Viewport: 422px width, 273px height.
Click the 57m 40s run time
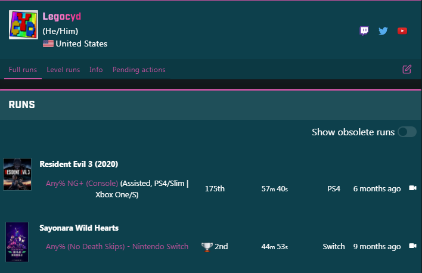[275, 189]
